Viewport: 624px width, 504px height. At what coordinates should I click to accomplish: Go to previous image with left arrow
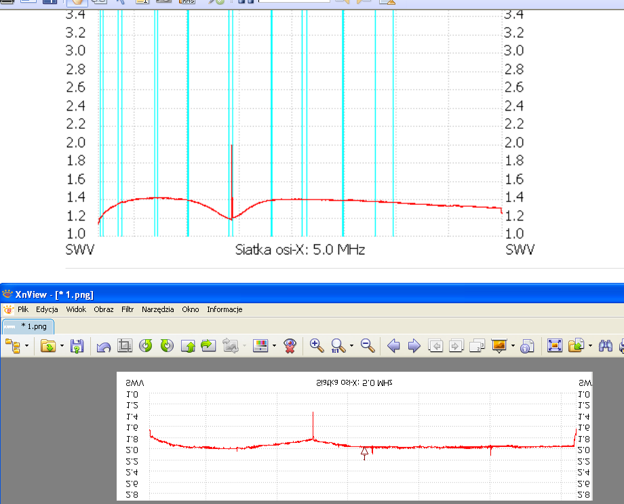(394, 346)
